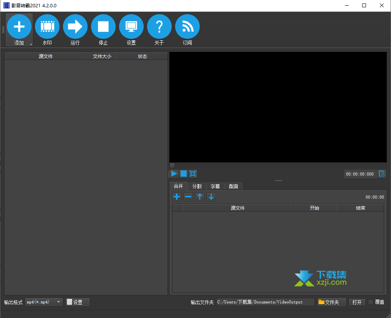Switch to the 字幕 tab
Image resolution: width=391 pixels, height=318 pixels.
pyautogui.click(x=215, y=186)
